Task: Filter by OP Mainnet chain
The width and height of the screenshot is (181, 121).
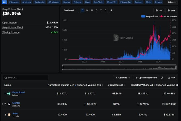Action: click(54, 2)
